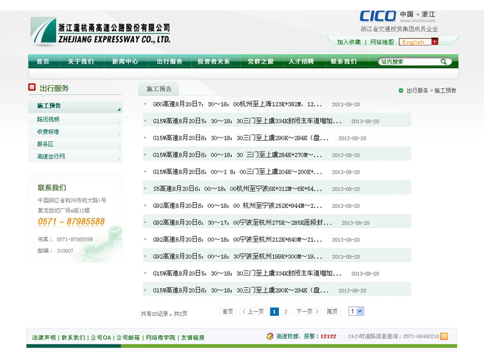Click the red icon beside 出行服务 heading

point(32,88)
